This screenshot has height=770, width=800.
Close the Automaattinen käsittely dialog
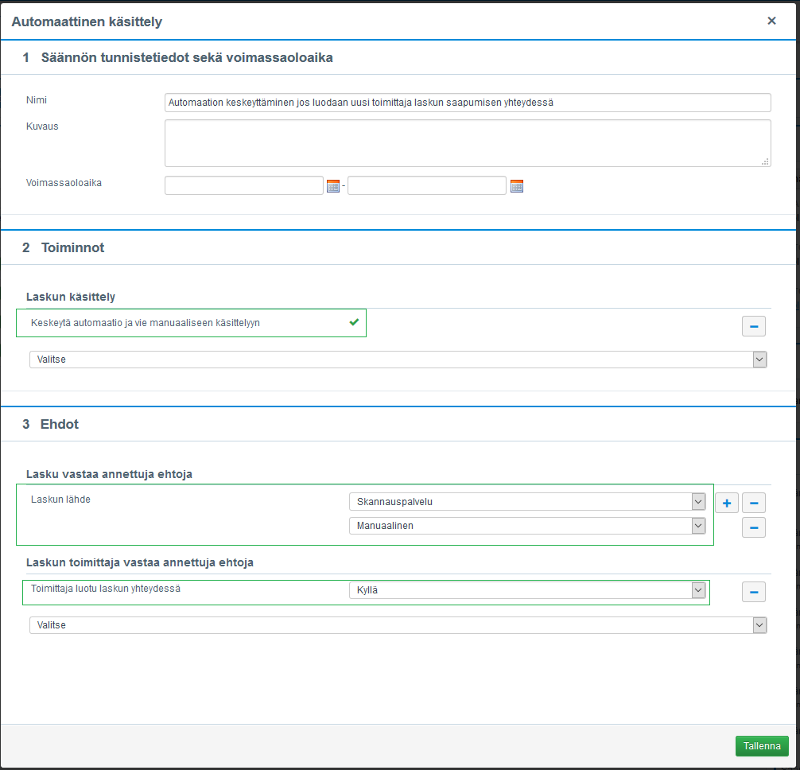pos(771,21)
